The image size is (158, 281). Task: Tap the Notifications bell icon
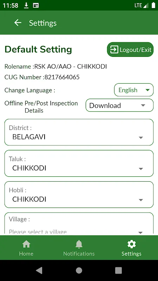[x=79, y=244]
